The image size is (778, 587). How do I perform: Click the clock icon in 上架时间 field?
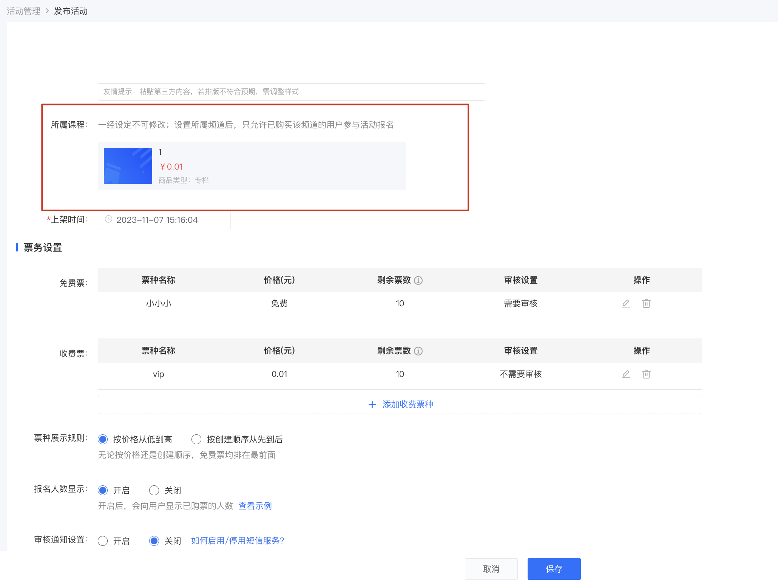[x=108, y=219]
